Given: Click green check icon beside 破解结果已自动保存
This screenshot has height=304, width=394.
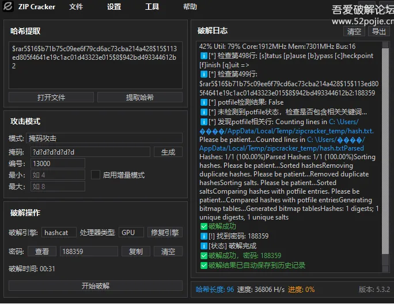Looking at the screenshot, I should (x=203, y=265).
